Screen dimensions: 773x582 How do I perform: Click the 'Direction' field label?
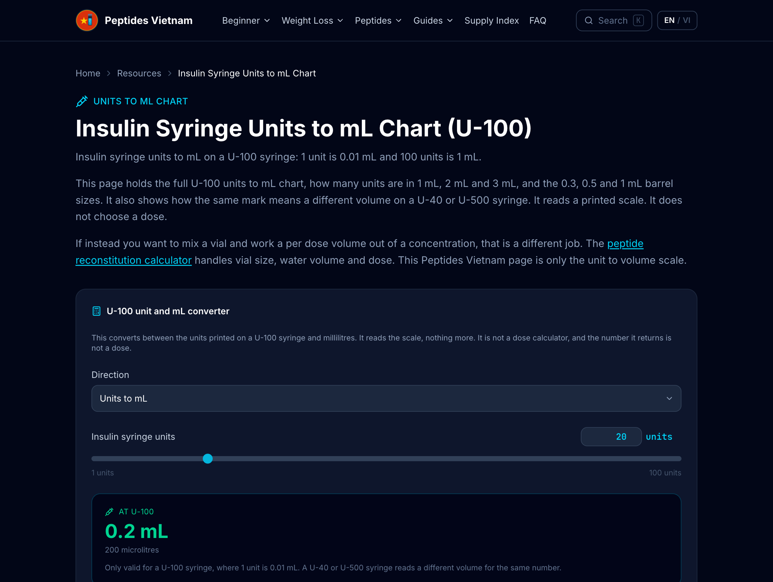110,375
